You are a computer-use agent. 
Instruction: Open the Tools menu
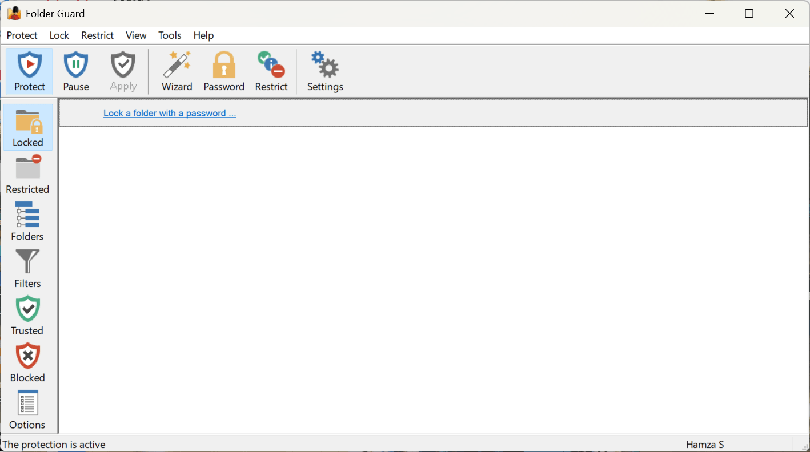[170, 35]
